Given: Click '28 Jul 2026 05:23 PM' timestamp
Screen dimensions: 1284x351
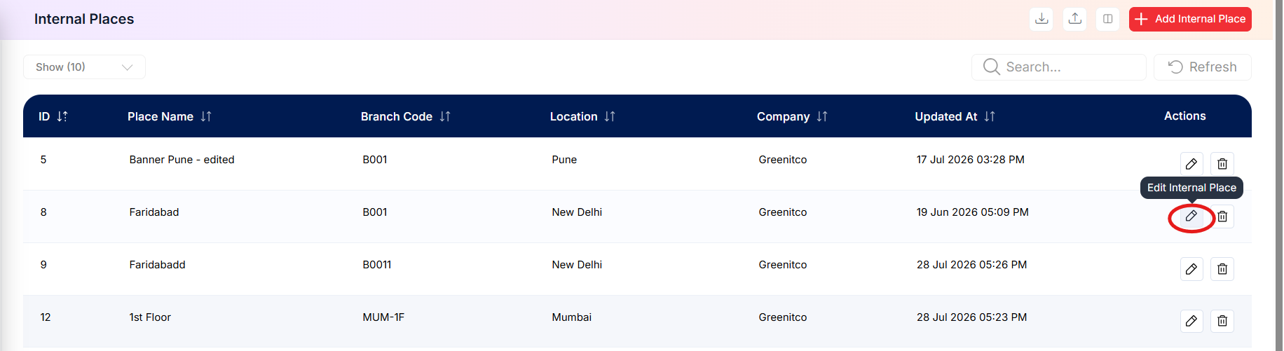Looking at the screenshot, I should [x=971, y=317].
